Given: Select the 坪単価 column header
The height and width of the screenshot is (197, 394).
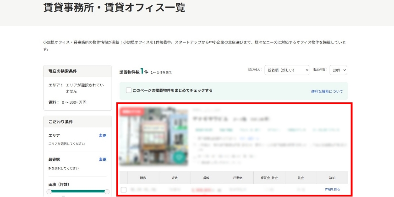Looking at the screenshot, I should (x=237, y=178).
